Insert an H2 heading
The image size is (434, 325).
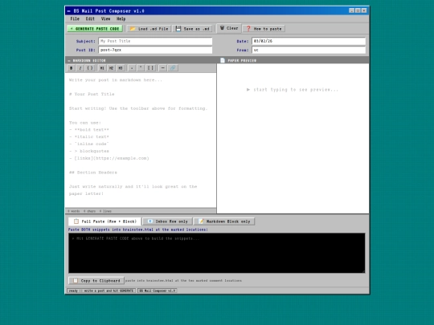(x=111, y=68)
